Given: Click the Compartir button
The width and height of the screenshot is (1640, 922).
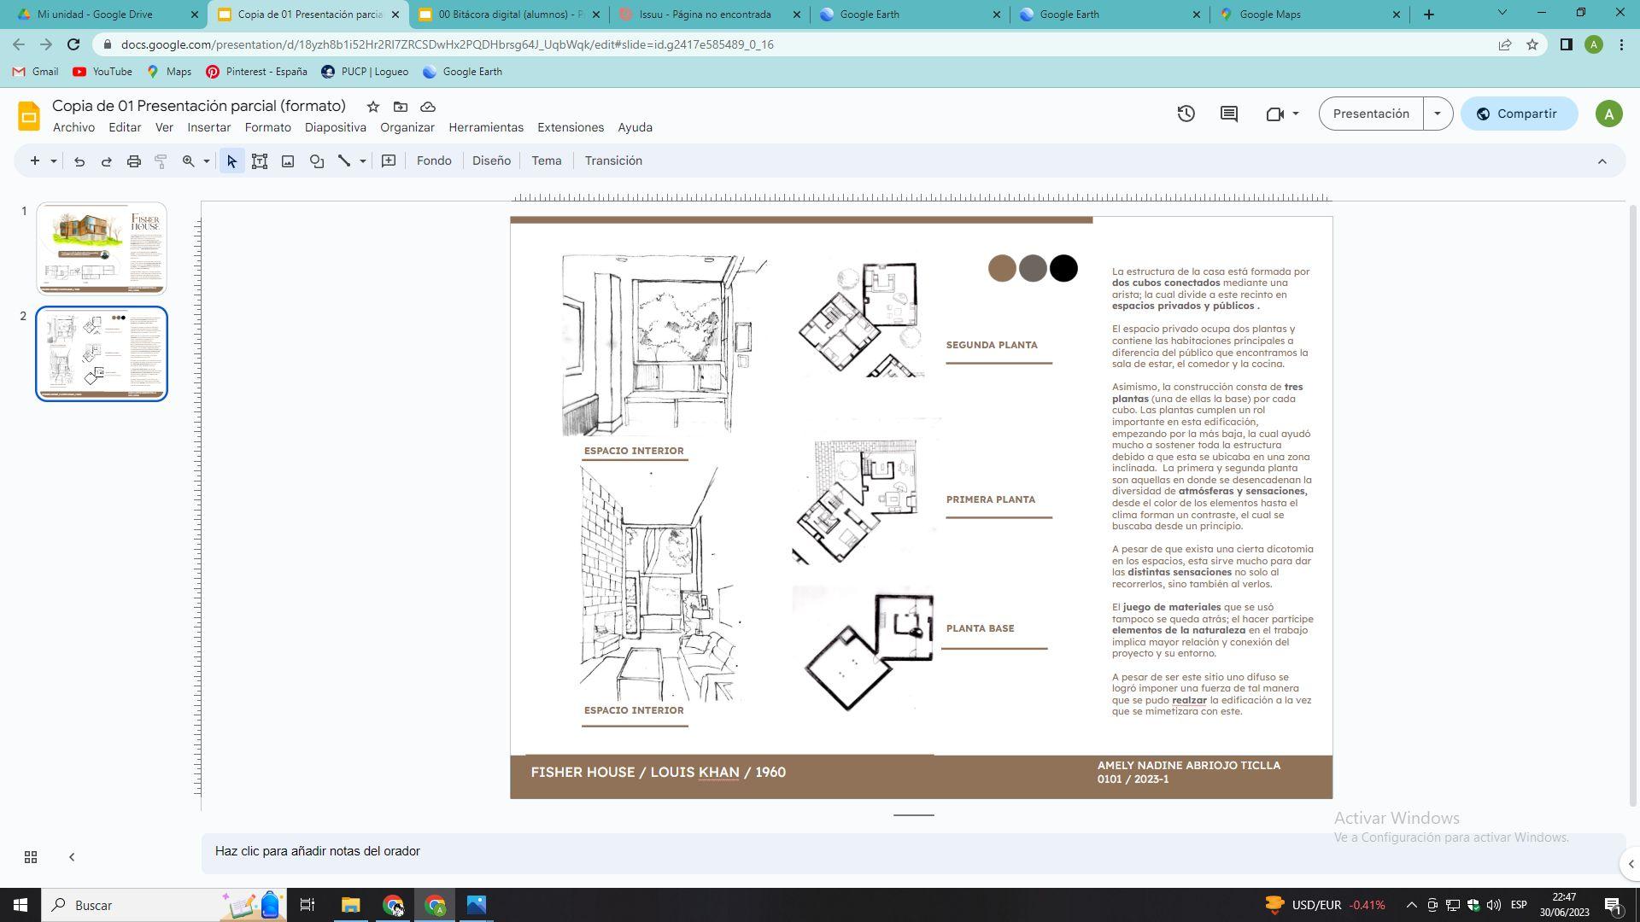Looking at the screenshot, I should point(1519,114).
